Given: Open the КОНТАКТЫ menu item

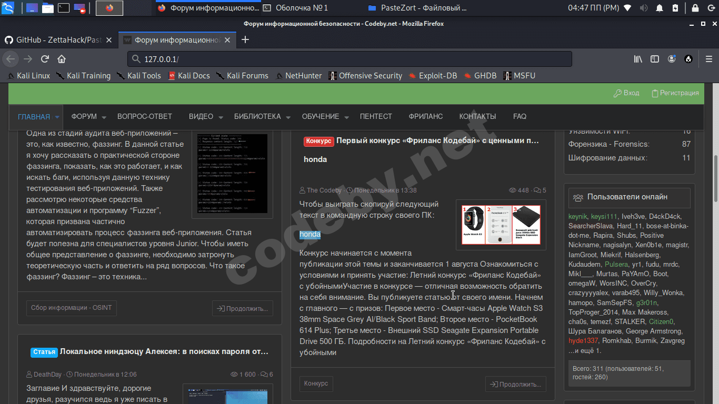Looking at the screenshot, I should click(477, 117).
